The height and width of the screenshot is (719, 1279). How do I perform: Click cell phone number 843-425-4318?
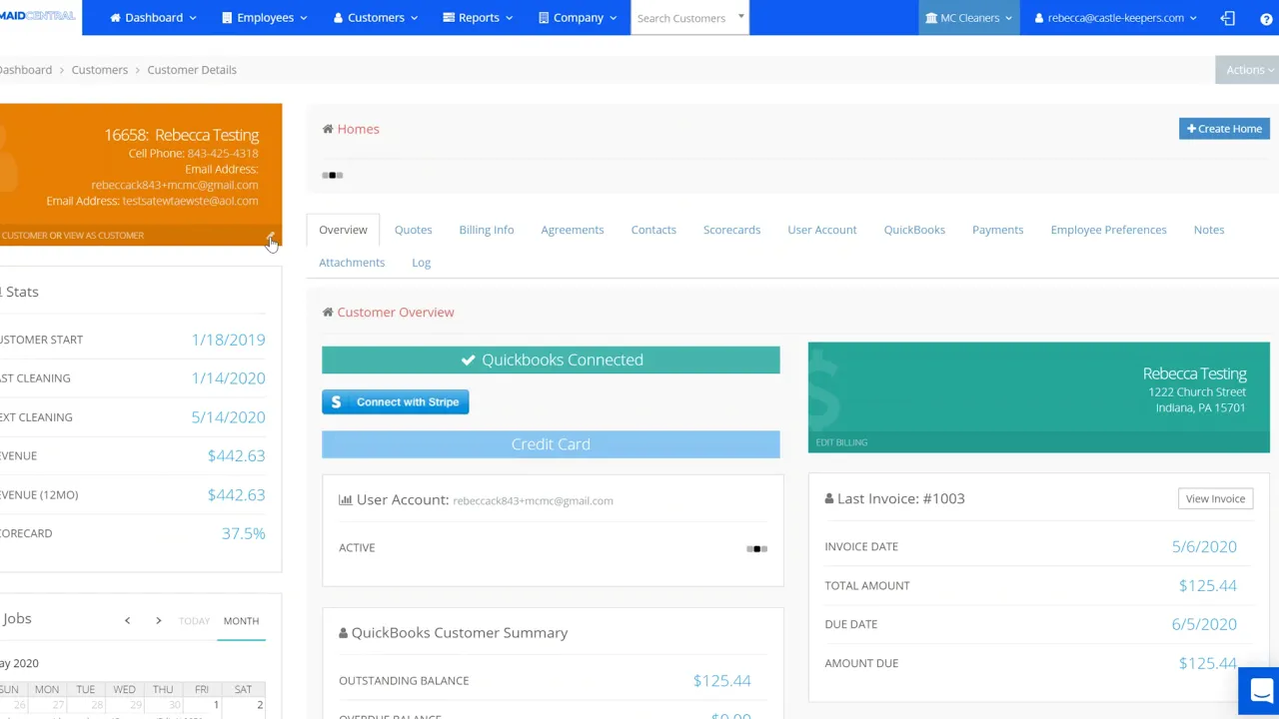click(x=223, y=153)
